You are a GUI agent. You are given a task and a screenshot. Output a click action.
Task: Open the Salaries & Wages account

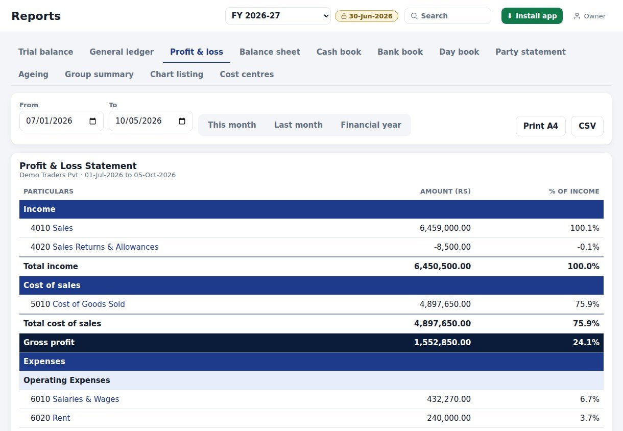tap(86, 399)
